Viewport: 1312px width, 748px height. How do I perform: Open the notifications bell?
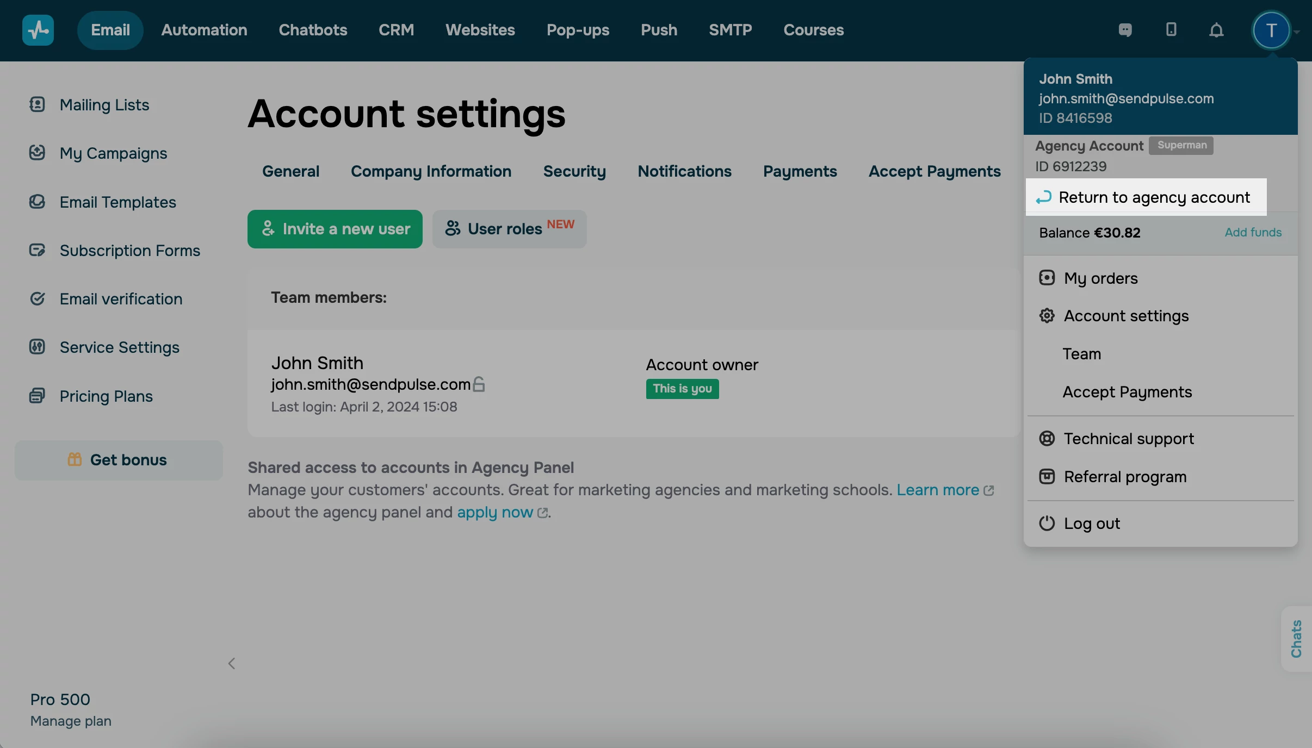pos(1216,30)
